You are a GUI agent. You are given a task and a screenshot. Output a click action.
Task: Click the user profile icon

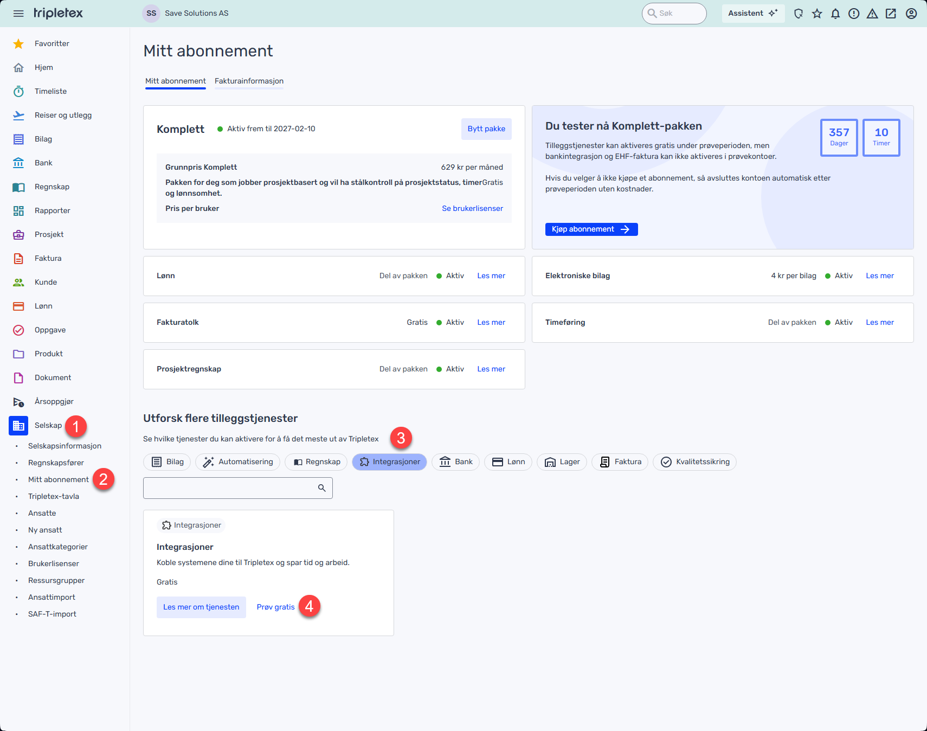[x=911, y=14]
